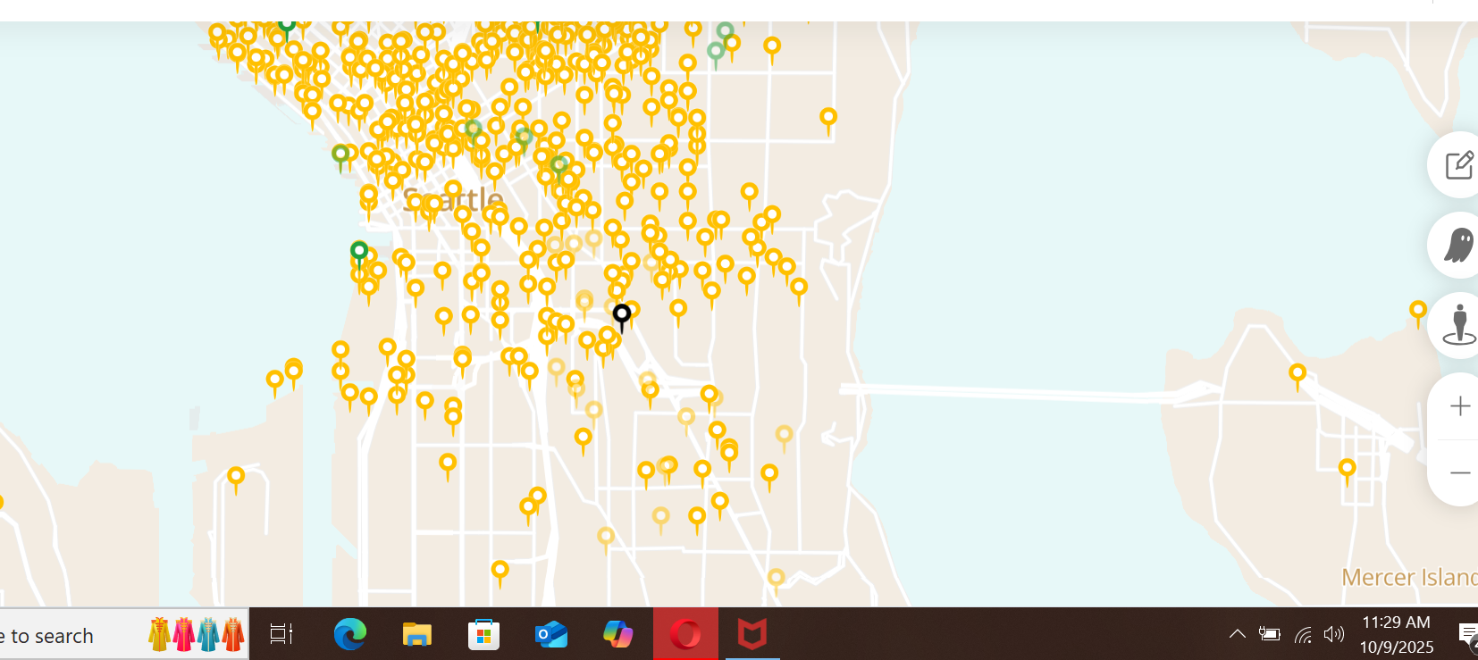Open the ghost icon map button

(1458, 245)
